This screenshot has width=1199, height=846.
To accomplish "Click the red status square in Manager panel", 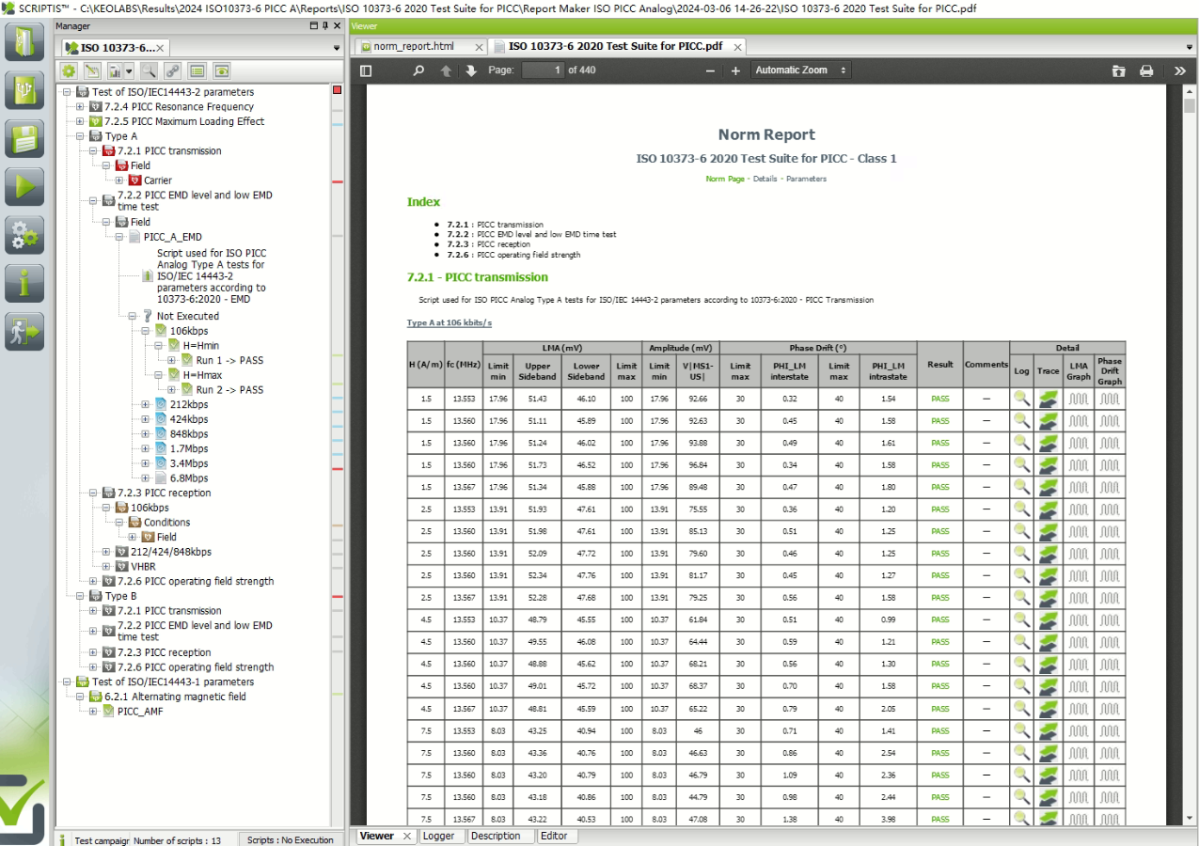I will (x=337, y=90).
